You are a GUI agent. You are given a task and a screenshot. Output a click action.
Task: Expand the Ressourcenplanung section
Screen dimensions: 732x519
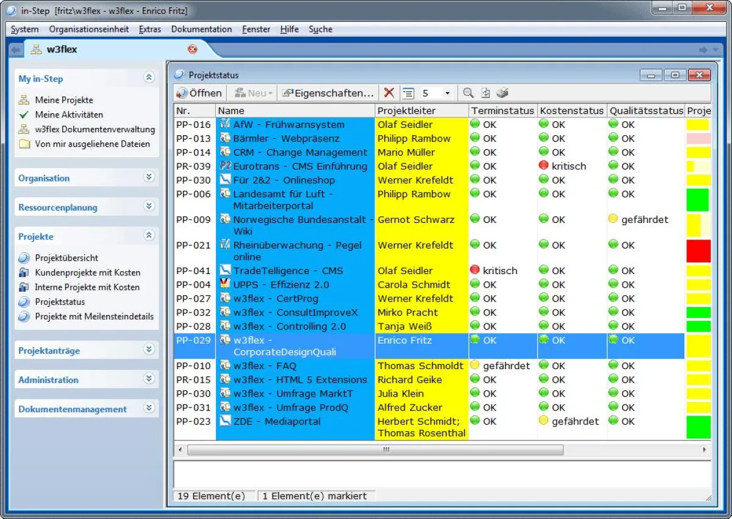click(149, 207)
